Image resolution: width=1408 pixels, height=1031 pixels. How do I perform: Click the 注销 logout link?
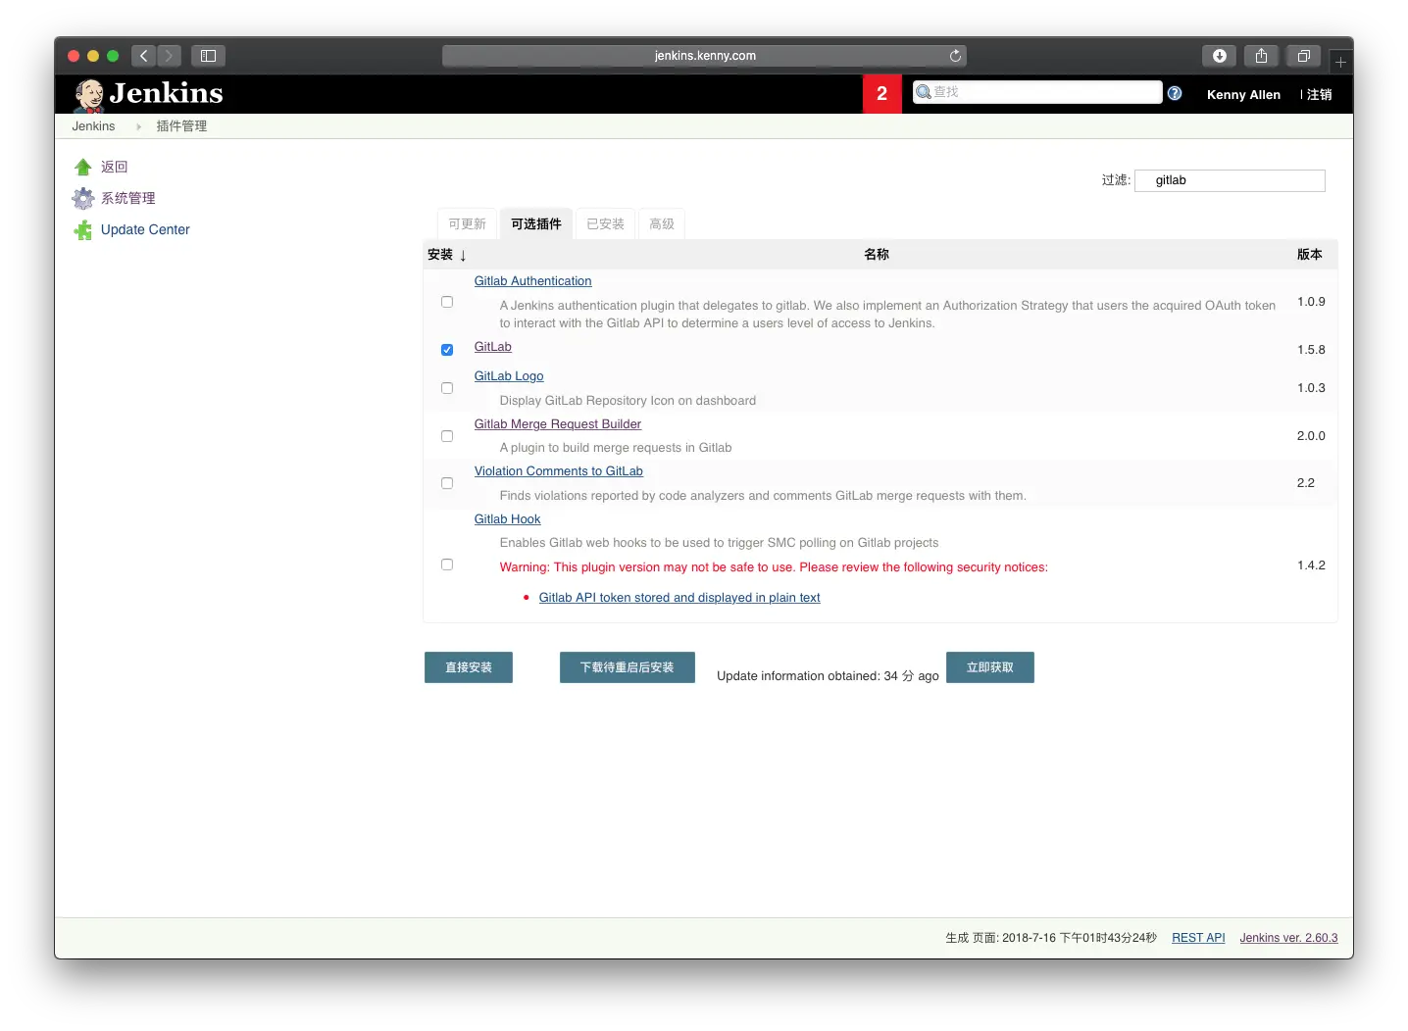(1319, 95)
